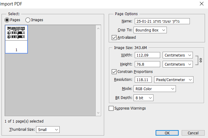
Task: Open the Height units dropdown
Action: click(178, 64)
